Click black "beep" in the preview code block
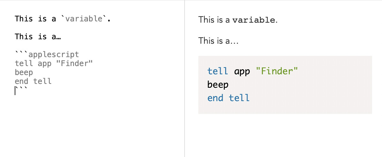The width and height of the screenshot is (382, 157). tap(218, 85)
